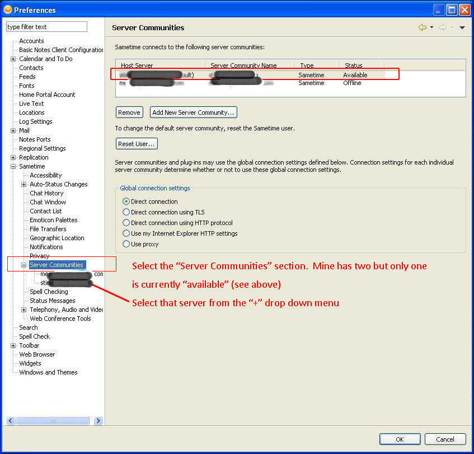Select Contacts preference page
Image resolution: width=474 pixels, height=454 pixels.
31,68
